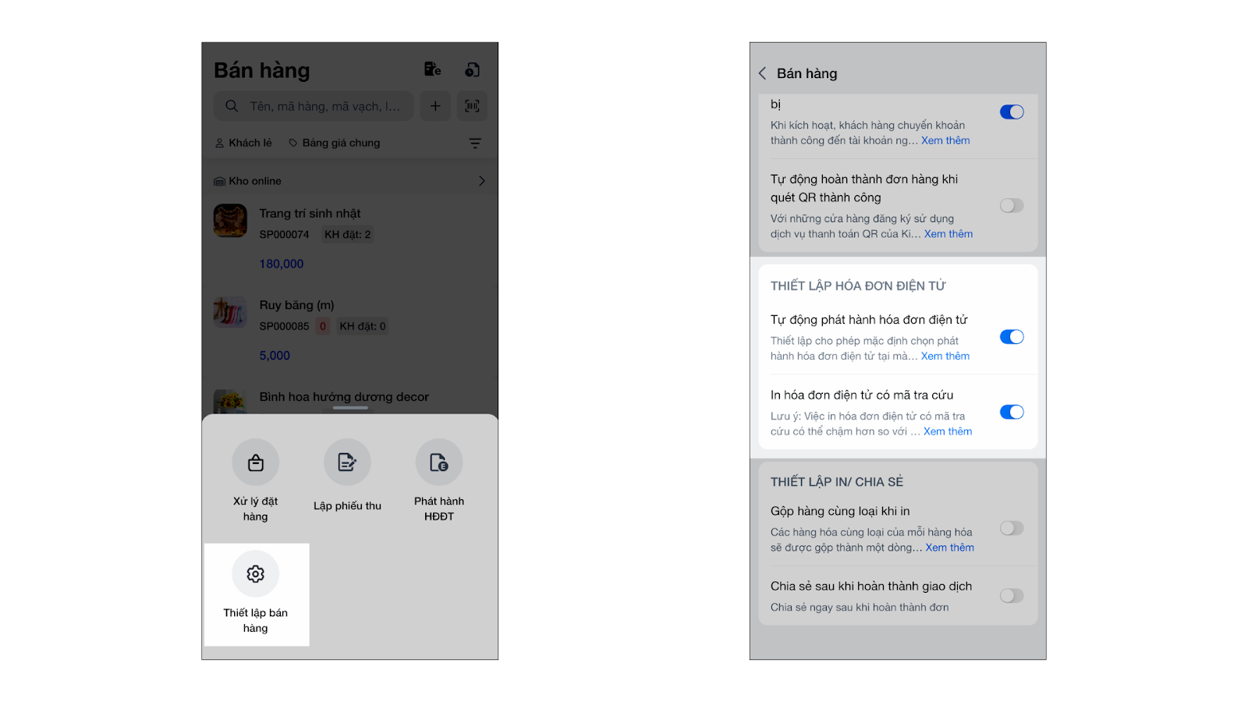Open Xem thêm under the 'Khi kích hoạt' description
1248x702 pixels.
click(x=945, y=140)
